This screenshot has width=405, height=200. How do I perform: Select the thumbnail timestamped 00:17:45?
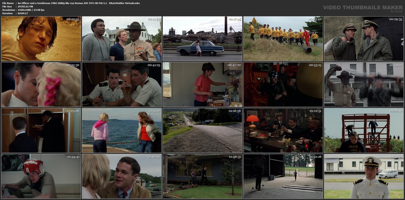202,39
